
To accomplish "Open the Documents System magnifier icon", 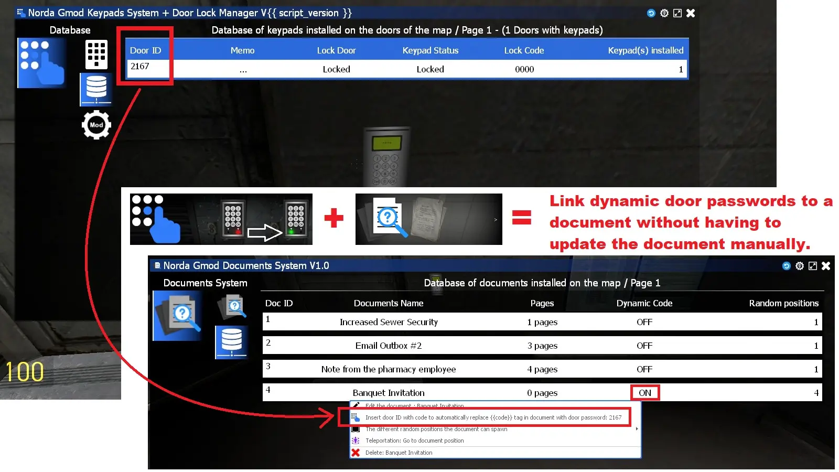I will 176,315.
